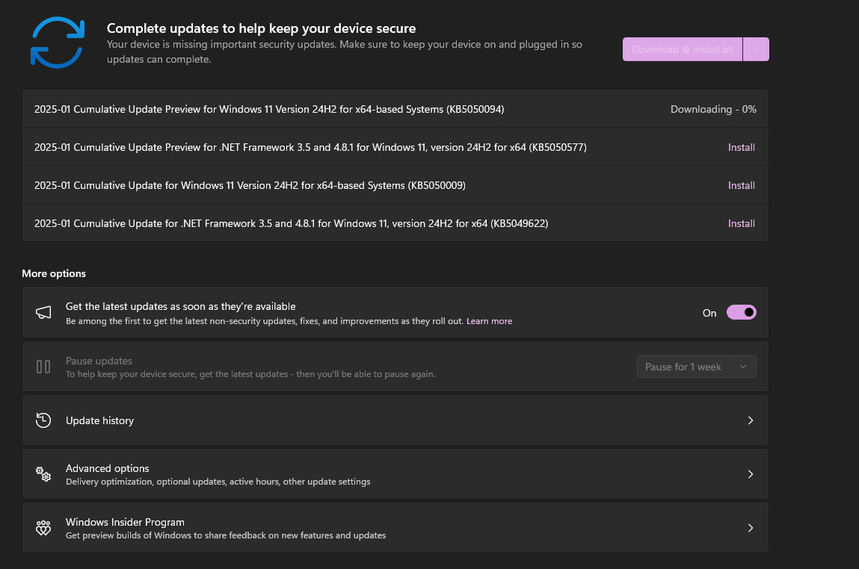Image resolution: width=859 pixels, height=569 pixels.
Task: Click the Update history clock icon
Action: (43, 420)
